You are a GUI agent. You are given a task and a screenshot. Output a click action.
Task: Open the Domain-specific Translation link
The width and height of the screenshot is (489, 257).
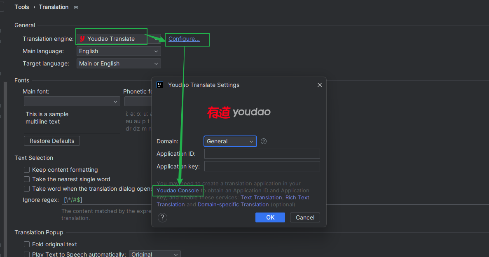[x=233, y=205]
